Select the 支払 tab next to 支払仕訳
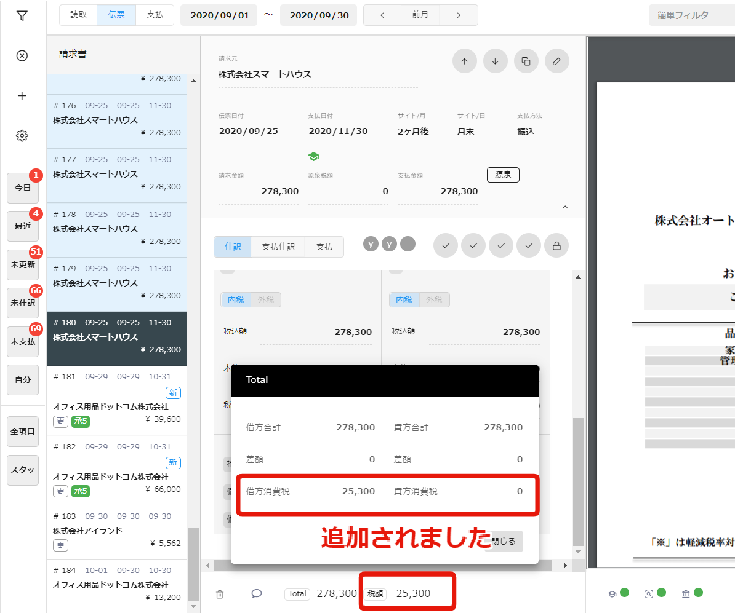 pyautogui.click(x=324, y=247)
